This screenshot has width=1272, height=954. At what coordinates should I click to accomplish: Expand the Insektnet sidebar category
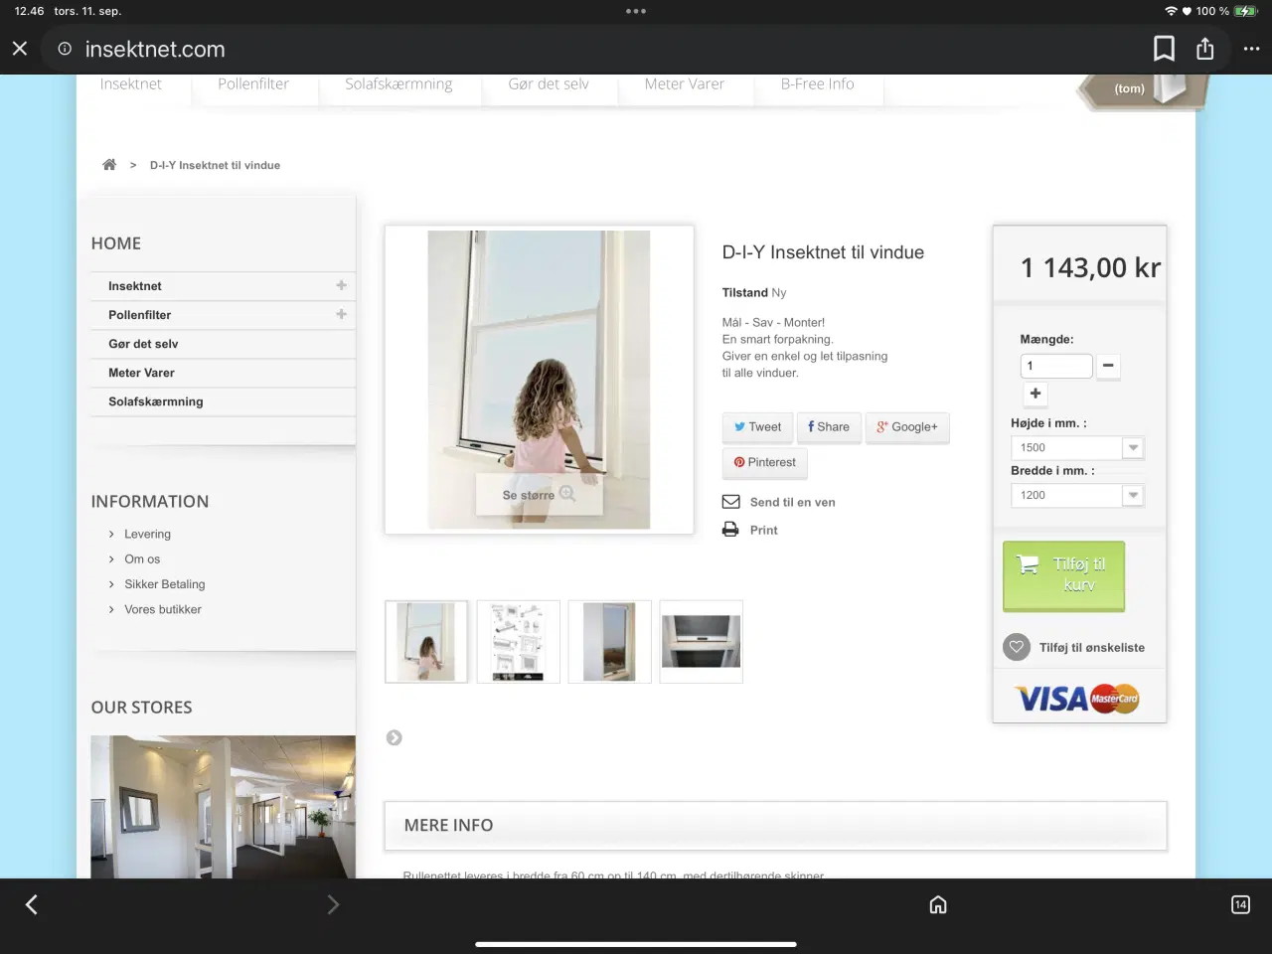click(341, 285)
